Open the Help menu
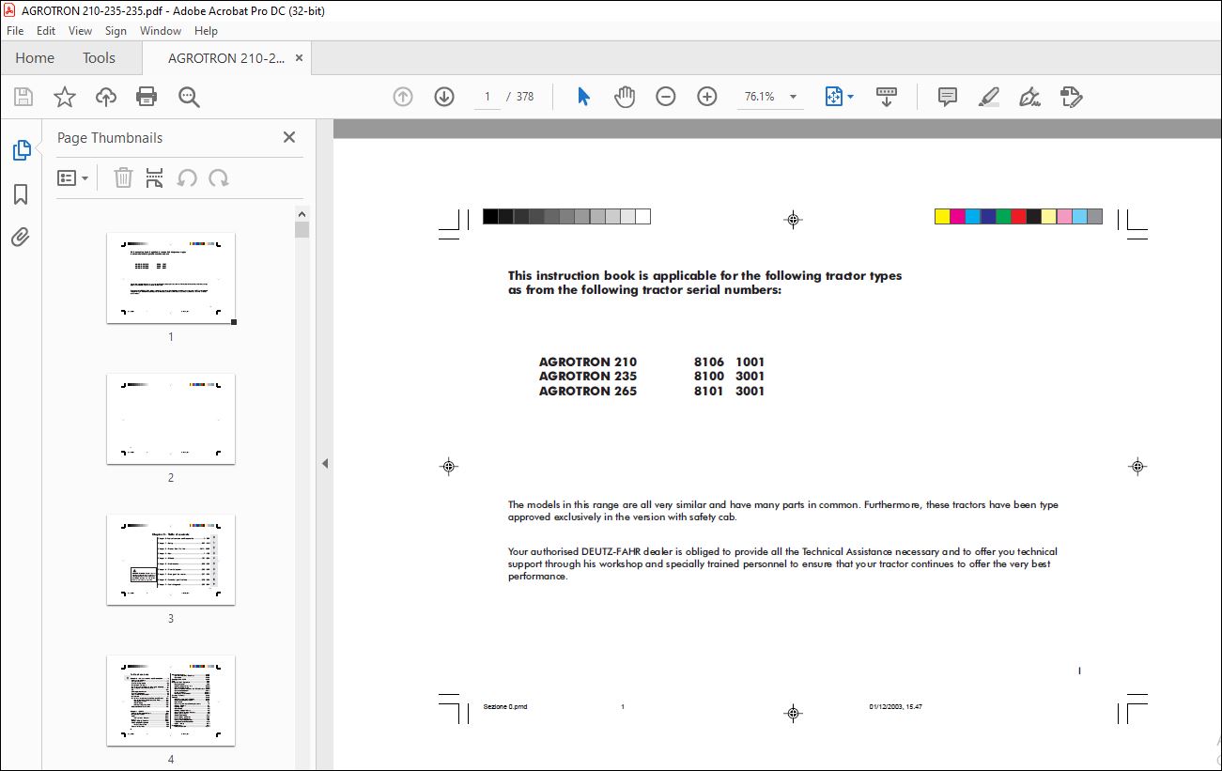1222x771 pixels. pos(206,31)
